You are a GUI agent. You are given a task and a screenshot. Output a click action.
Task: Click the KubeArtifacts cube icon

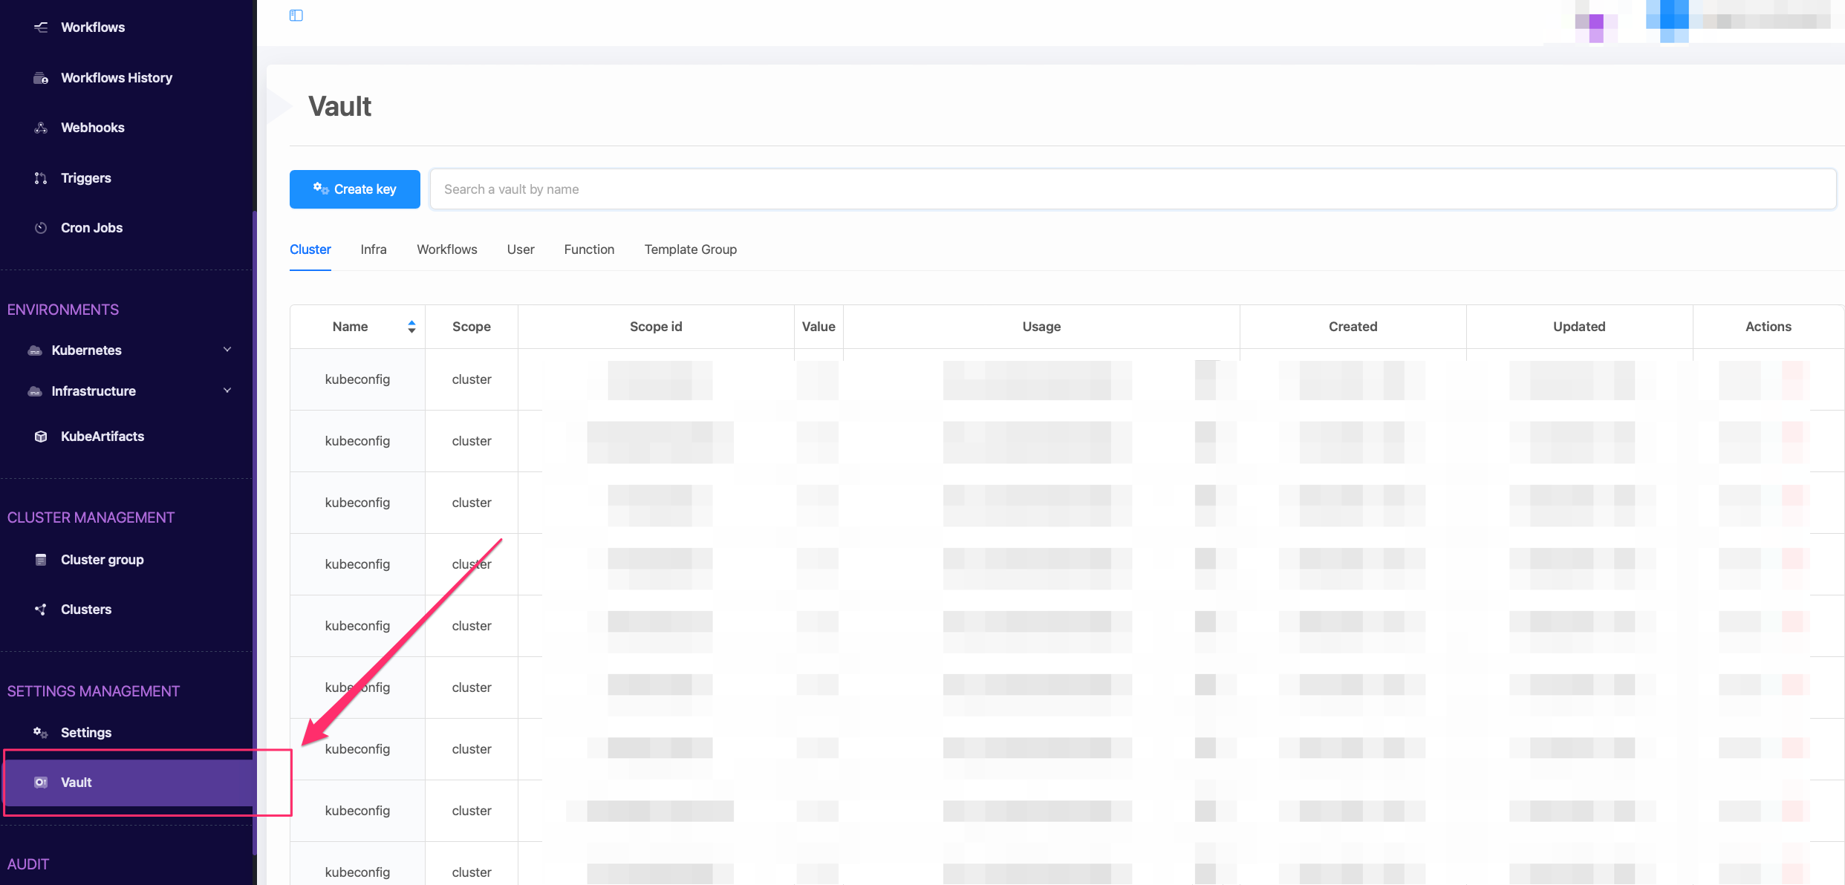41,437
